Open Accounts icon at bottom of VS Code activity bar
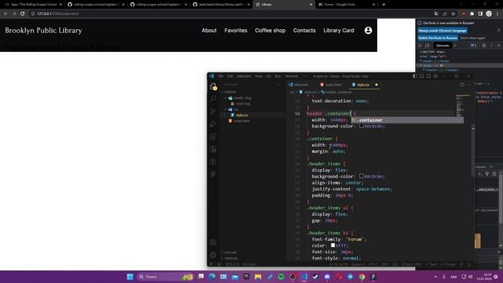The height and width of the screenshot is (283, 503). pyautogui.click(x=213, y=242)
